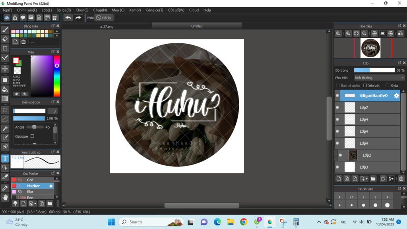Screen dimensions: 407x229
Task: Select the Hand pan tool
Action: coord(5,198)
